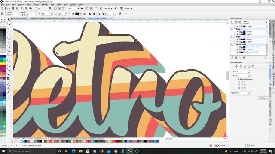Select the Crop tool
275x154 pixels.
tap(9, 29)
